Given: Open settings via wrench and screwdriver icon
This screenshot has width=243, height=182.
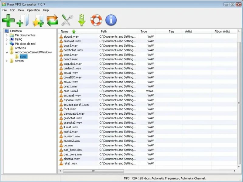Looking at the screenshot, I should click(x=67, y=20).
